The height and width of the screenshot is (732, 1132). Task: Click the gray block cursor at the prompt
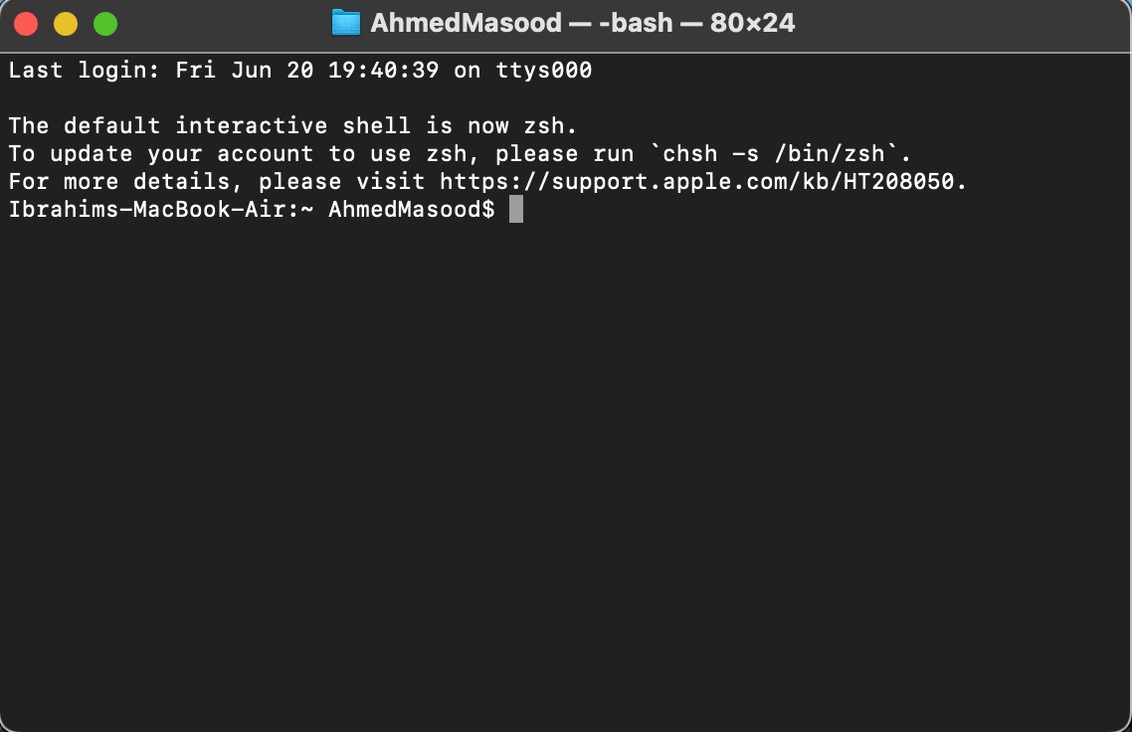[x=516, y=209]
